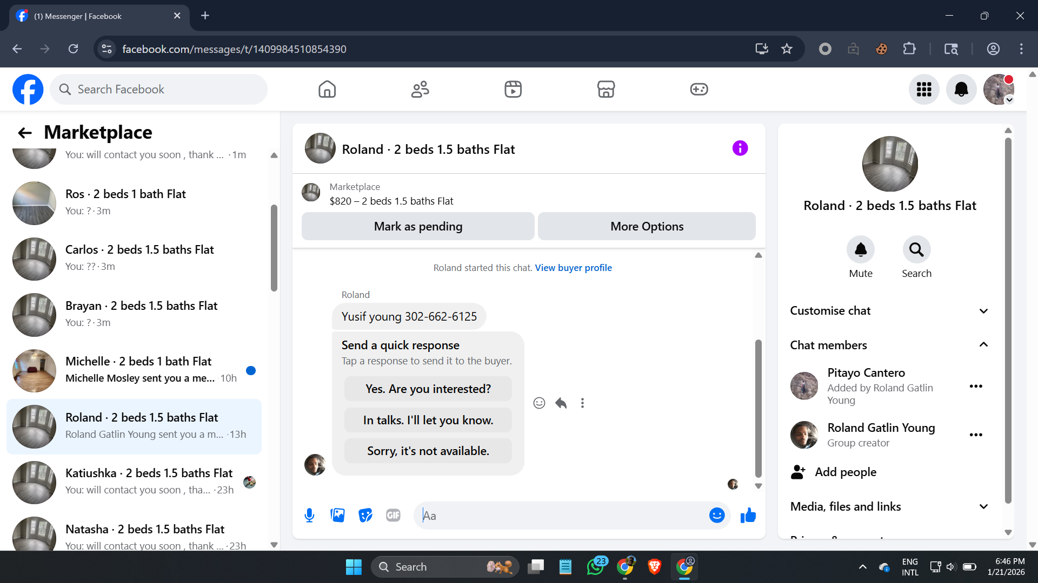Reply to the quick response message

tap(561, 403)
